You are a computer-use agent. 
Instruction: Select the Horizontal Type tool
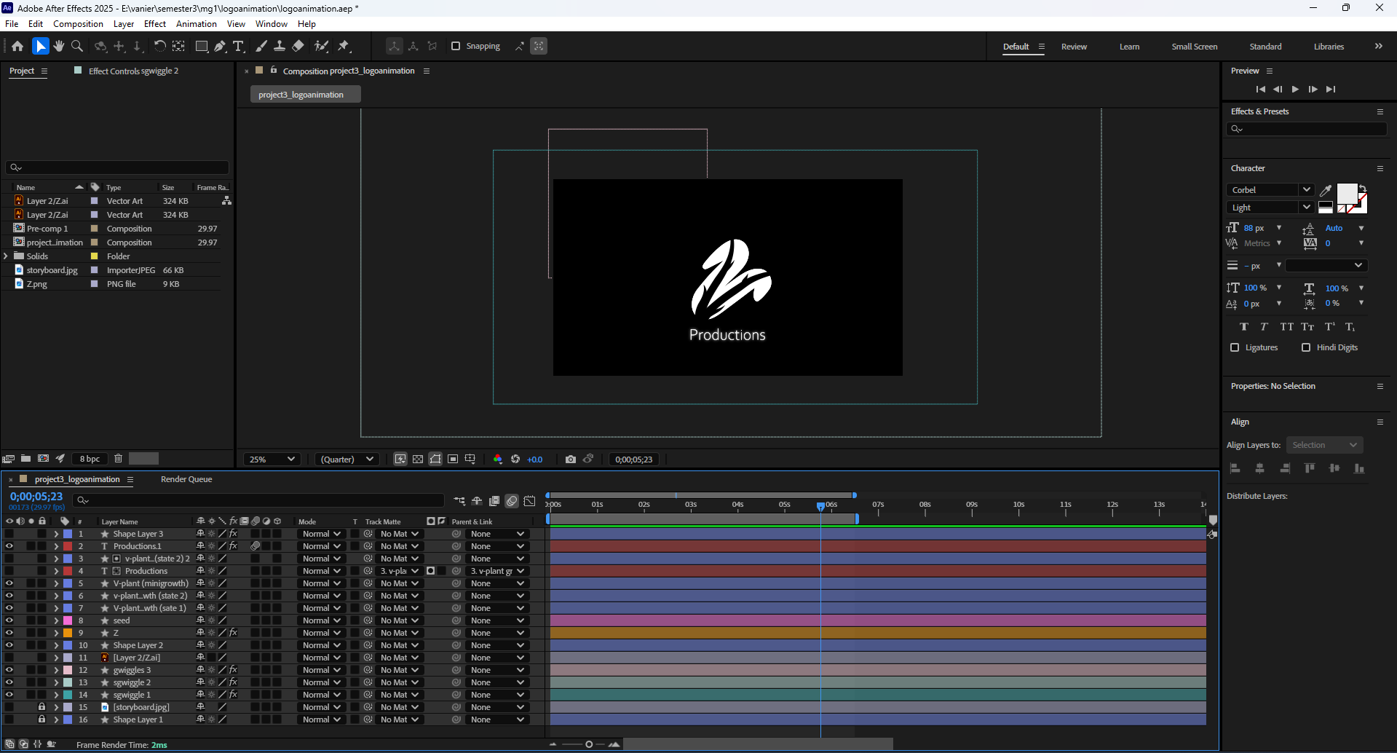coord(238,46)
